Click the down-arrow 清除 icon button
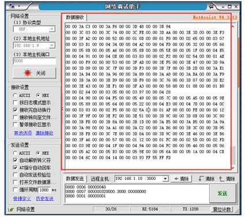 click(x=206, y=179)
